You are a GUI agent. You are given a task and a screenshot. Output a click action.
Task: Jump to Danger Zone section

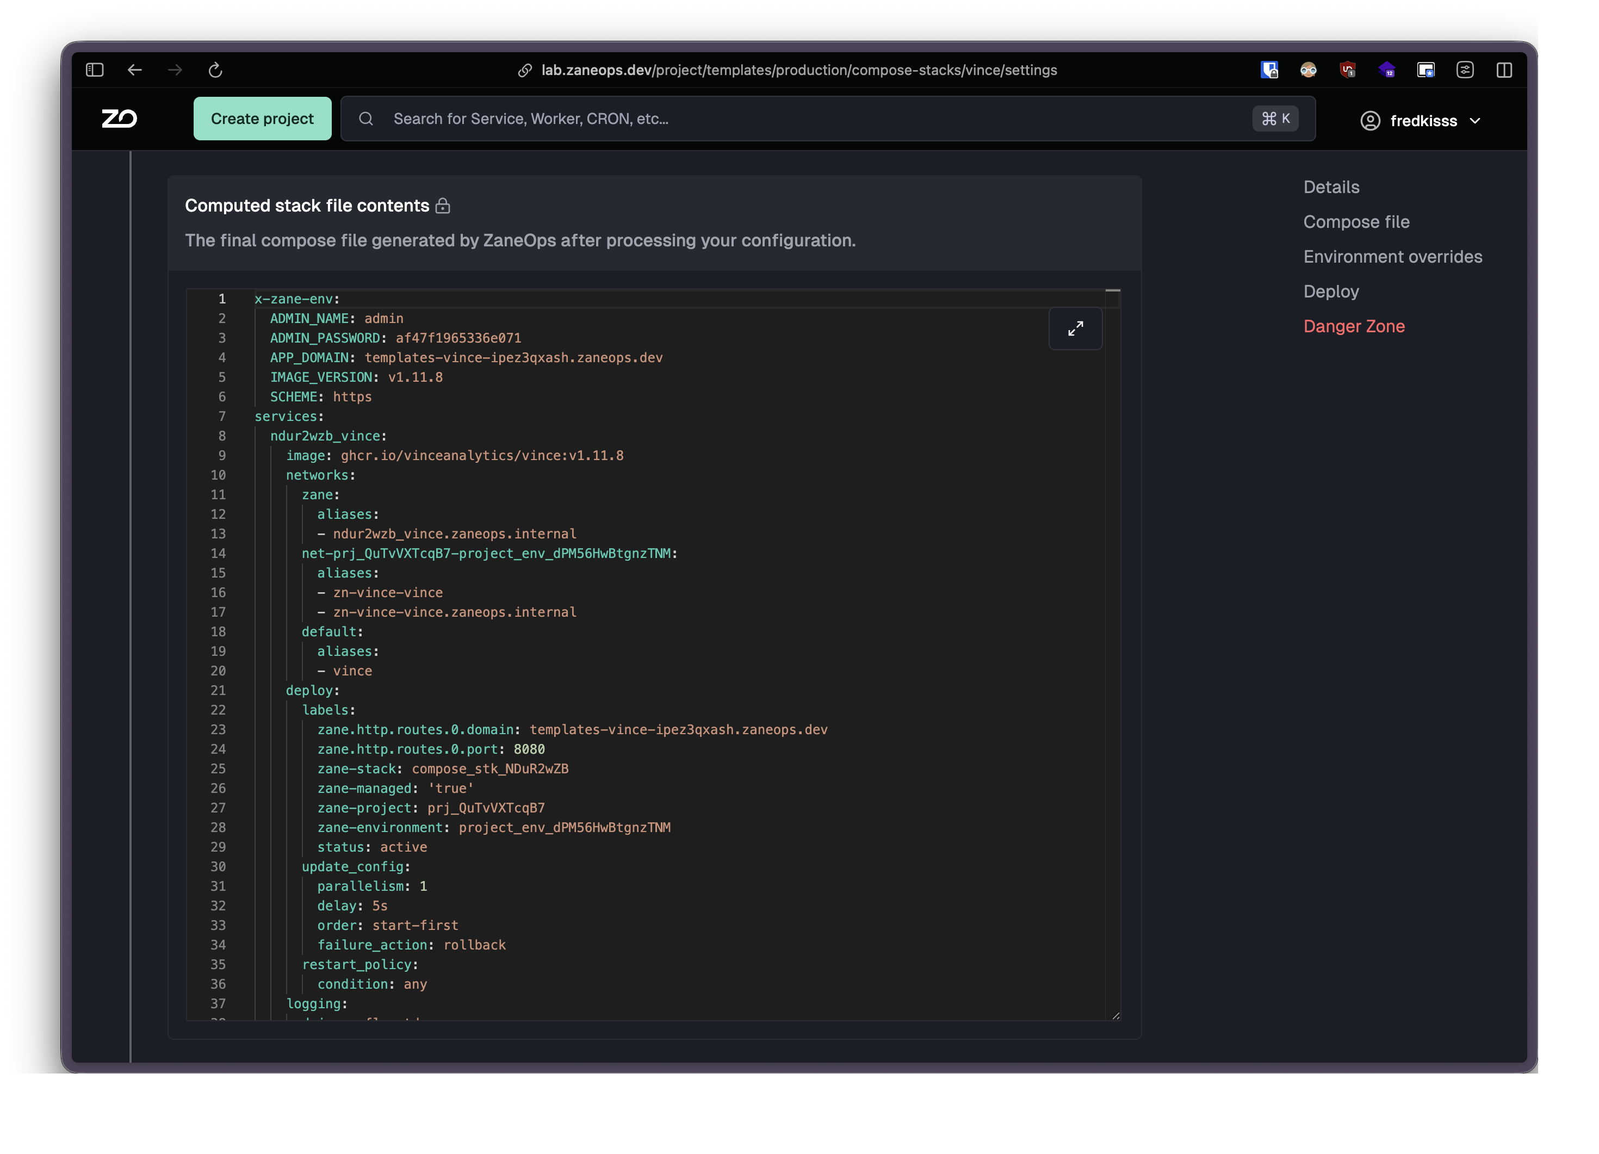tap(1354, 326)
